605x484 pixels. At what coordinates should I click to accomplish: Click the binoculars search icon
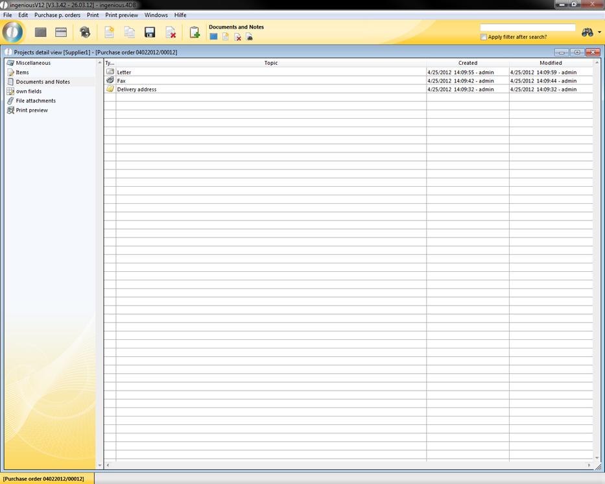pos(587,32)
